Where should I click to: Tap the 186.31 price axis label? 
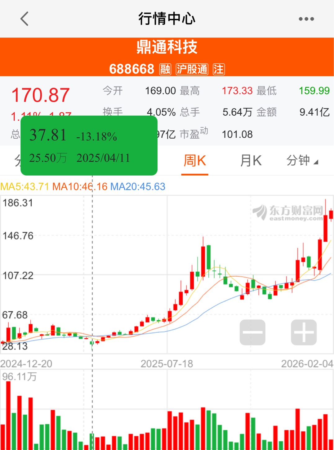tap(18, 203)
